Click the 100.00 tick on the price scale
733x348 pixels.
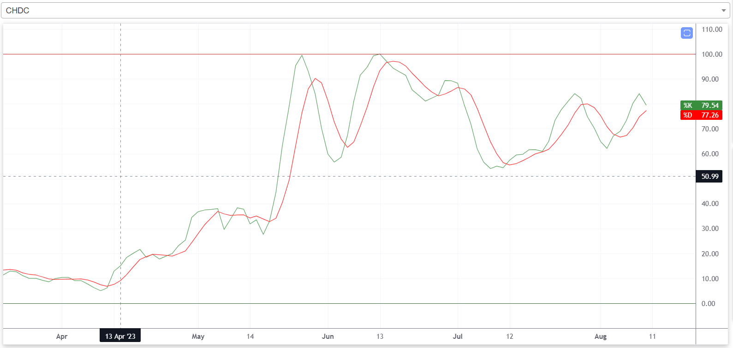(711, 54)
